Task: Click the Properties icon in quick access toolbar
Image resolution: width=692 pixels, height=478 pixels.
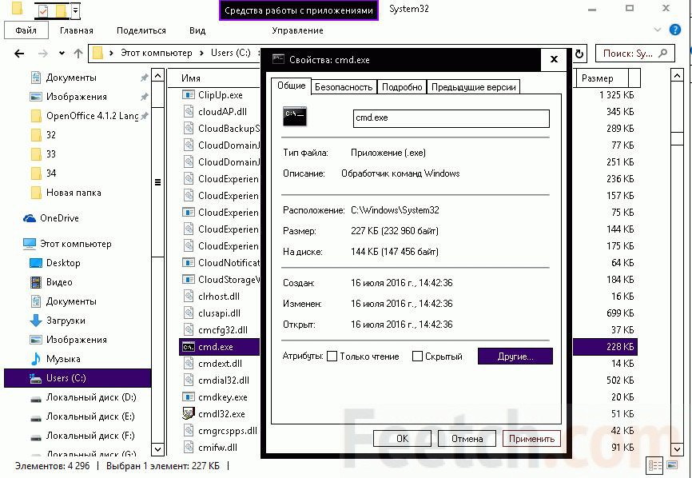Action: coord(43,11)
